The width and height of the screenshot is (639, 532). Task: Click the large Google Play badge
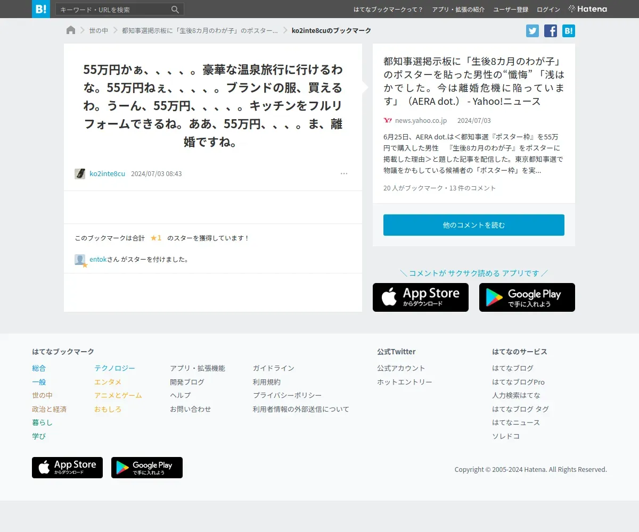click(x=527, y=297)
